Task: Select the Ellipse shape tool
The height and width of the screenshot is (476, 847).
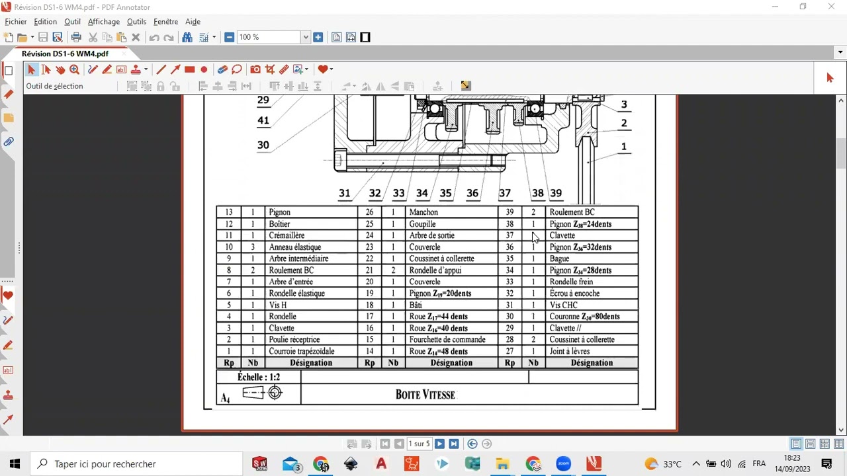Action: point(204,69)
